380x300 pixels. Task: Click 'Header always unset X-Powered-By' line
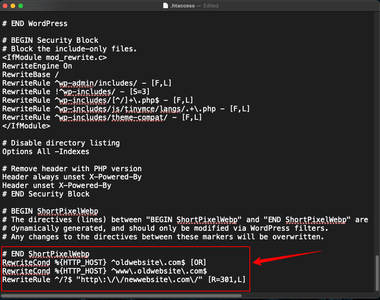tap(72, 177)
